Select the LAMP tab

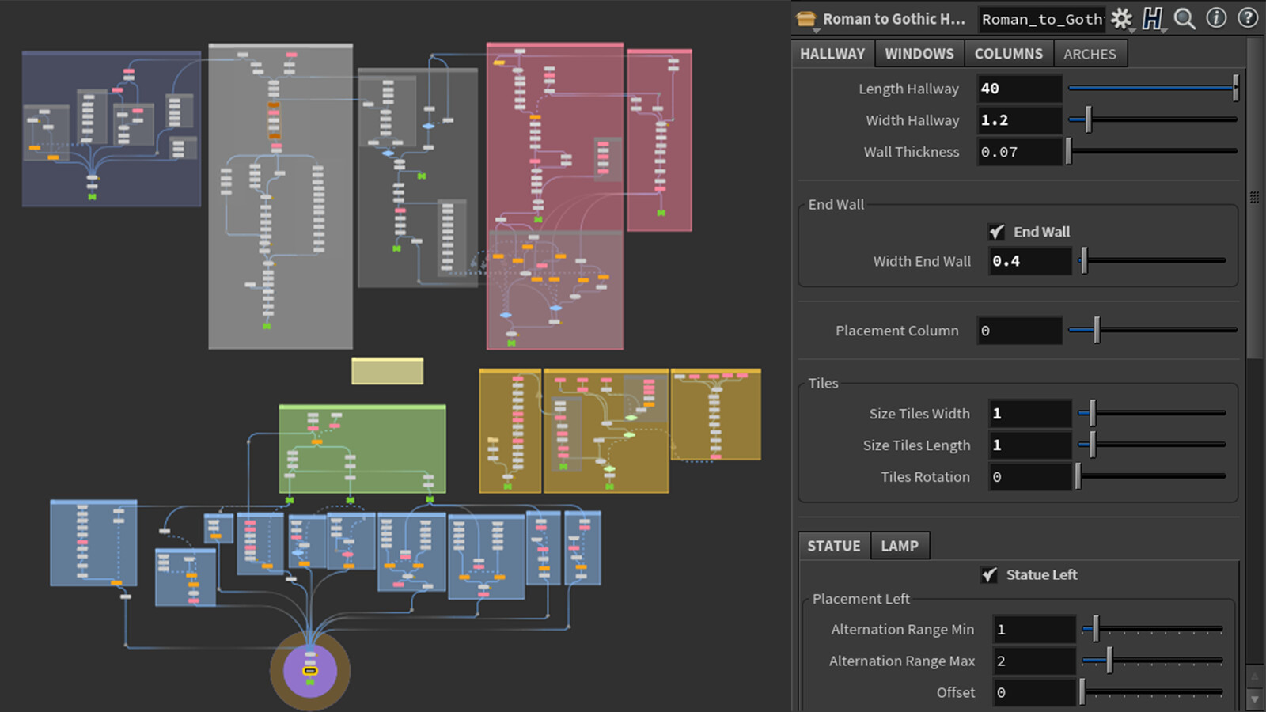click(900, 546)
